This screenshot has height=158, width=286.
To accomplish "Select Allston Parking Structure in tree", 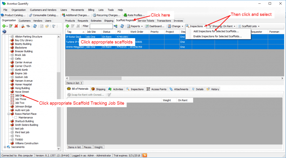I will pyautogui.click(x=28, y=37).
